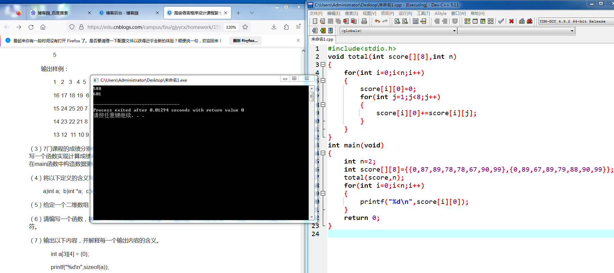This screenshot has height=273, width=614.
Task: Open the 运行[R] menu
Action: click(405, 13)
